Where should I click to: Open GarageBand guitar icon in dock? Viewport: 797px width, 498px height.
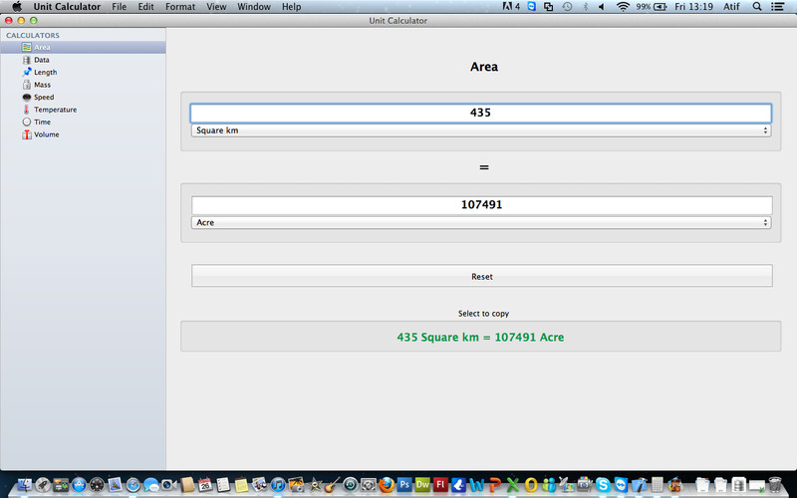point(333,485)
